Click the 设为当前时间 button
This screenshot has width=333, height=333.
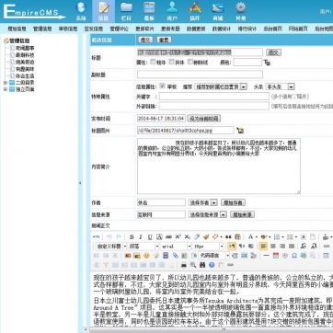204,119
